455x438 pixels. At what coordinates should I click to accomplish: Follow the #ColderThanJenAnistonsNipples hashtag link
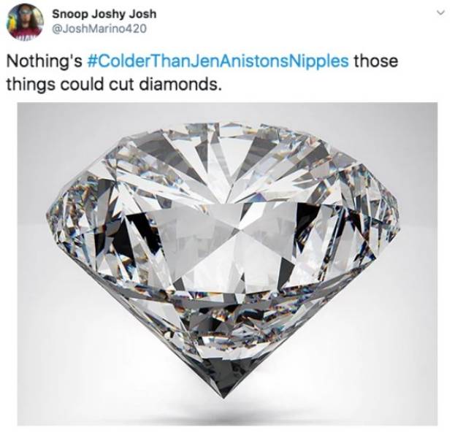click(x=218, y=61)
